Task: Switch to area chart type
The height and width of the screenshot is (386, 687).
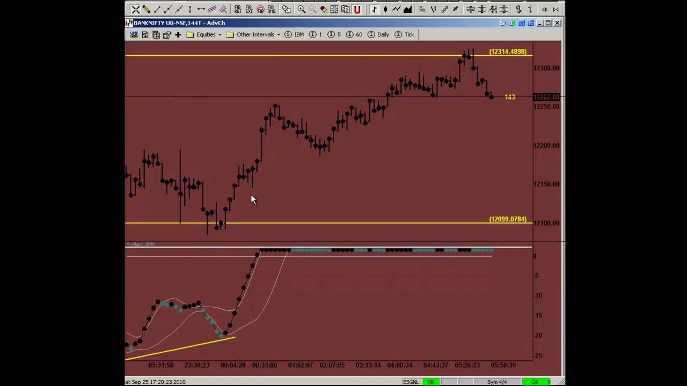Action: click(x=407, y=9)
